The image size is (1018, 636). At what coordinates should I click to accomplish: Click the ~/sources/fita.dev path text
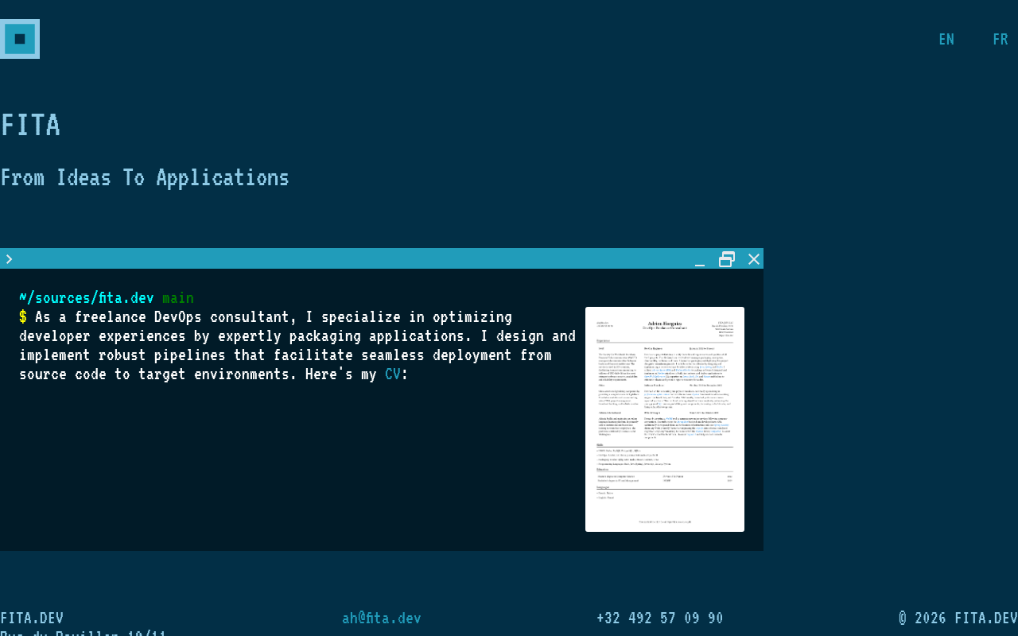(87, 298)
